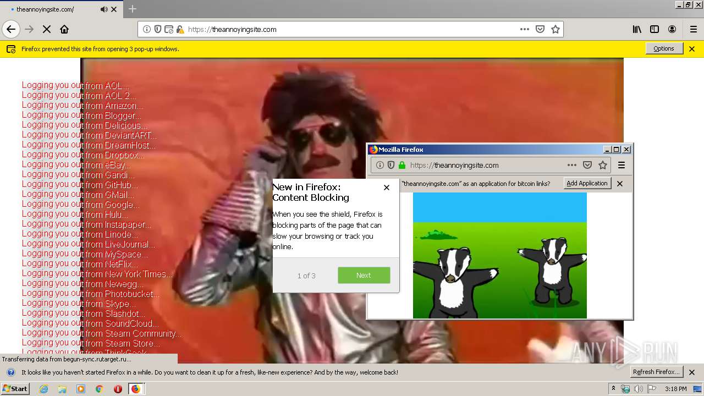Viewport: 704px width, 396px height.
Task: Click Refresh Firefox button
Action: pos(657,372)
